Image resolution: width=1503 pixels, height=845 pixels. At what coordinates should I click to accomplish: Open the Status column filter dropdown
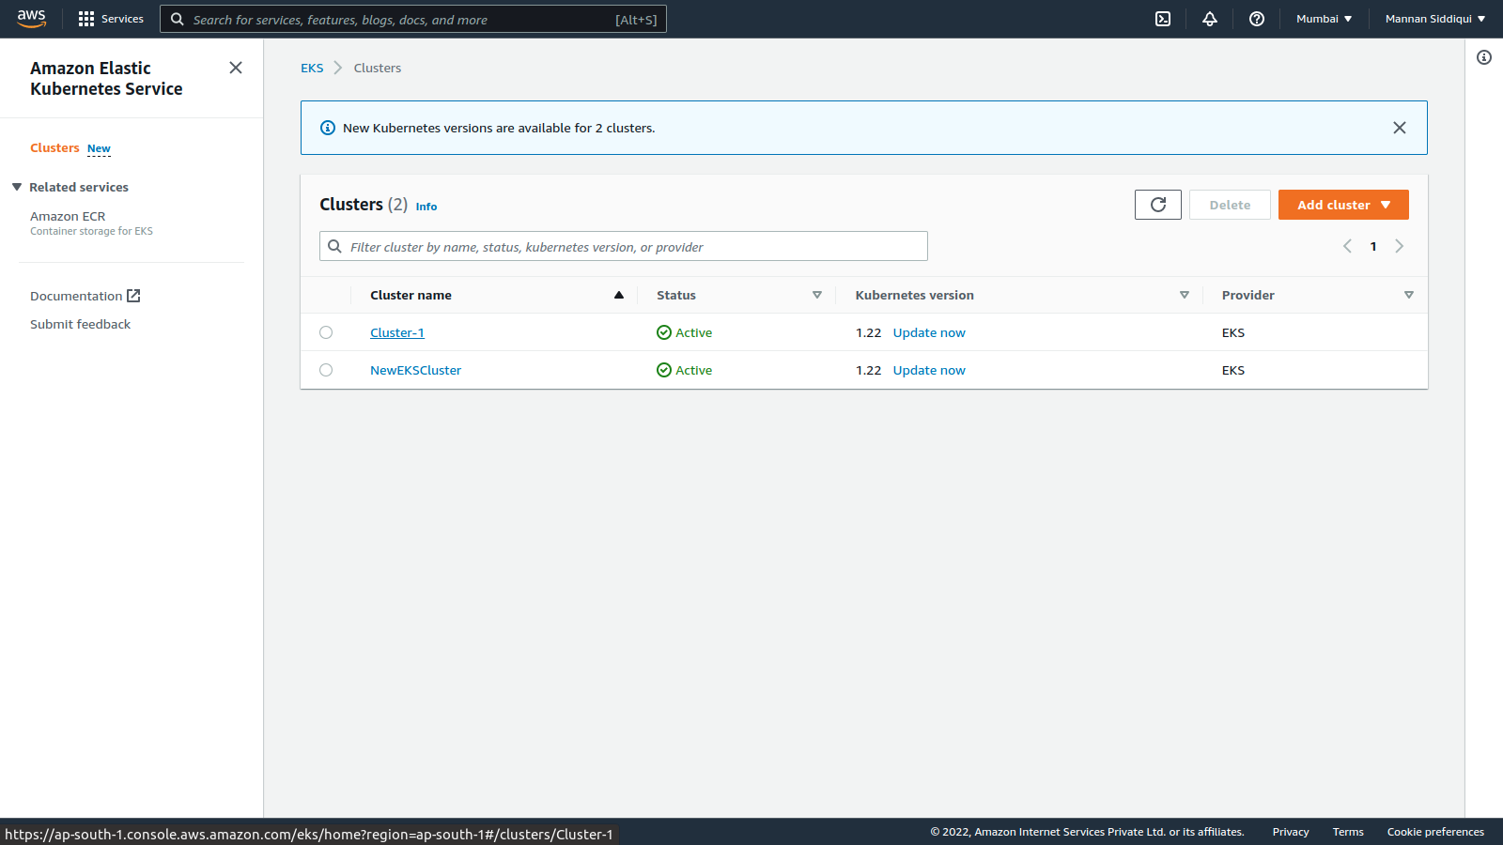tap(817, 294)
